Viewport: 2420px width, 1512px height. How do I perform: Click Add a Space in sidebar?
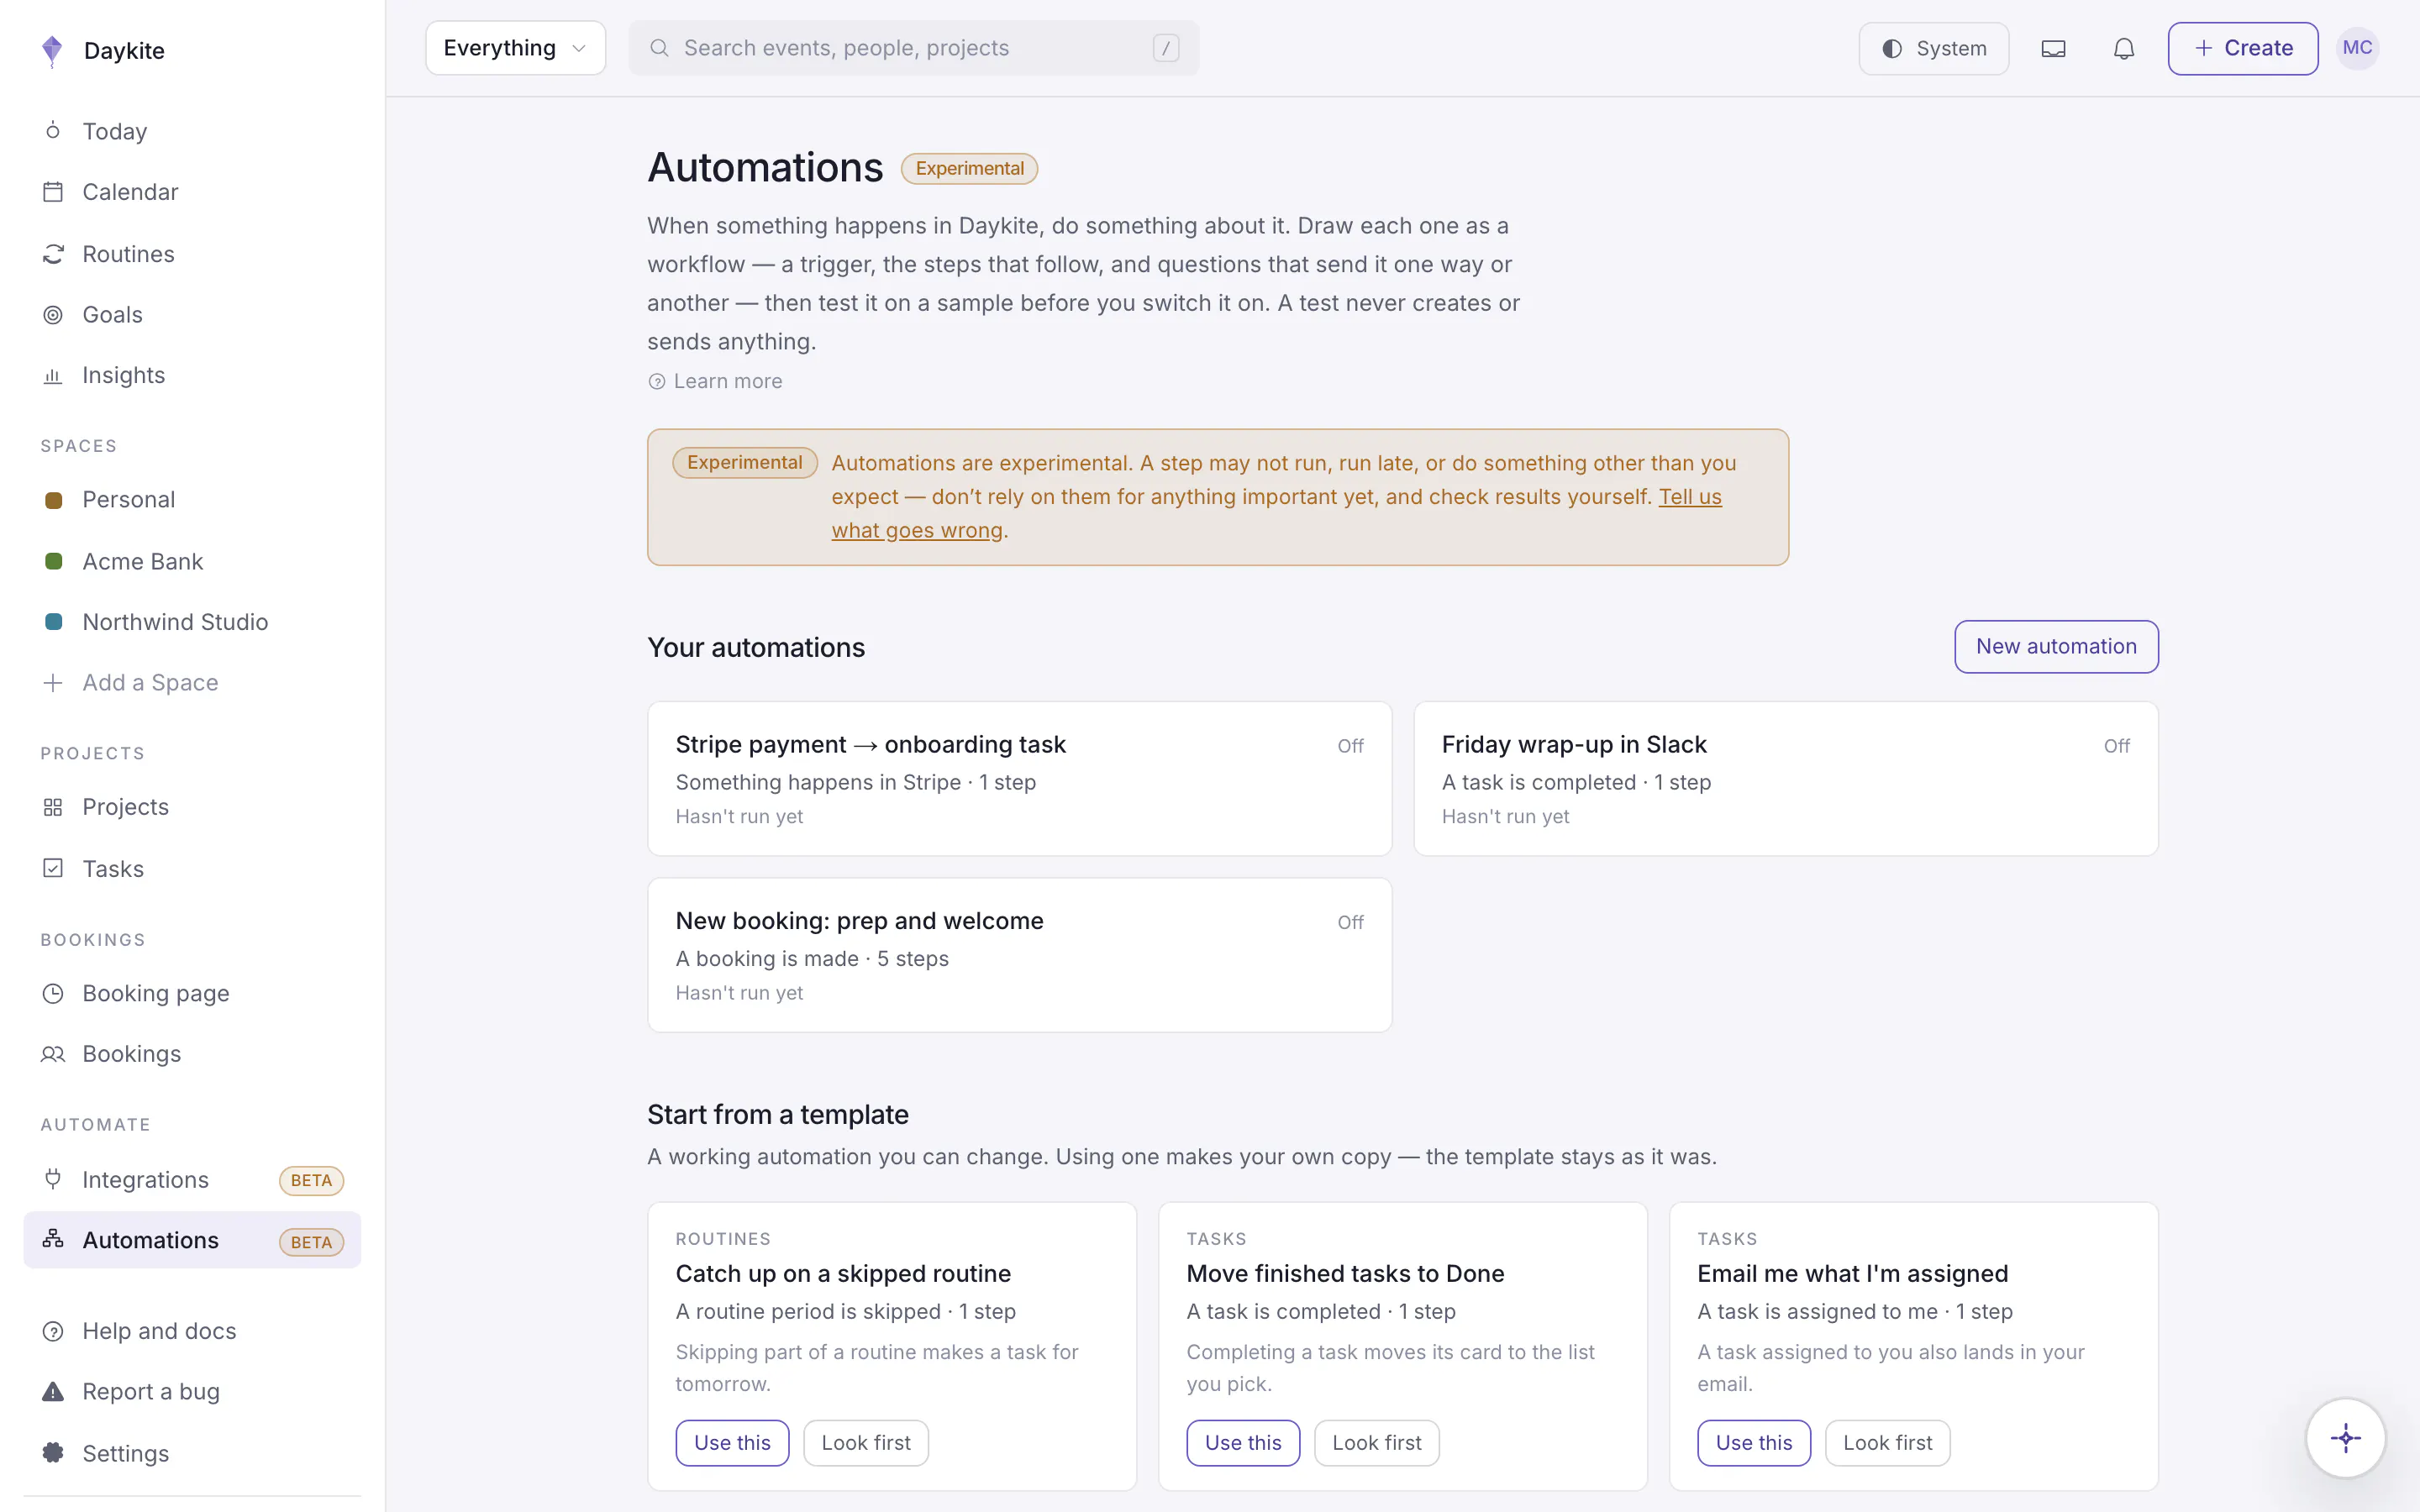[x=192, y=683]
